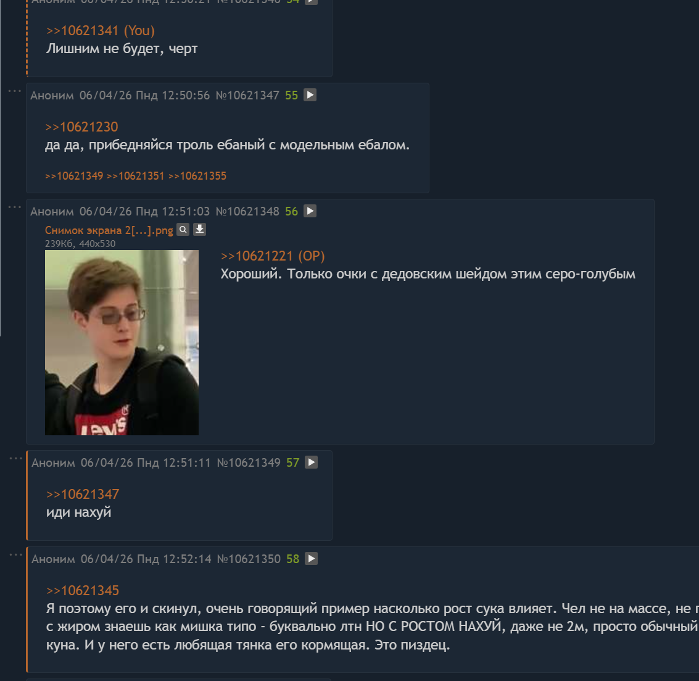Download the attached png via download icon
The width and height of the screenshot is (699, 681).
(x=199, y=230)
